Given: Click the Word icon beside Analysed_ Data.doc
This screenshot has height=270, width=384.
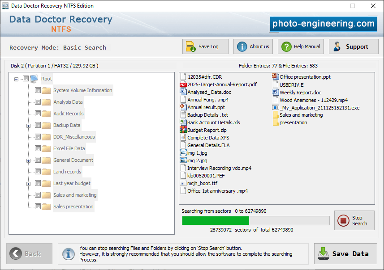Looking at the screenshot, I should 183,92.
